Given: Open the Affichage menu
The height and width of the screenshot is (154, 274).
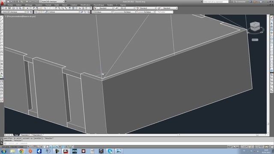Looking at the screenshot, I should tap(29, 5).
